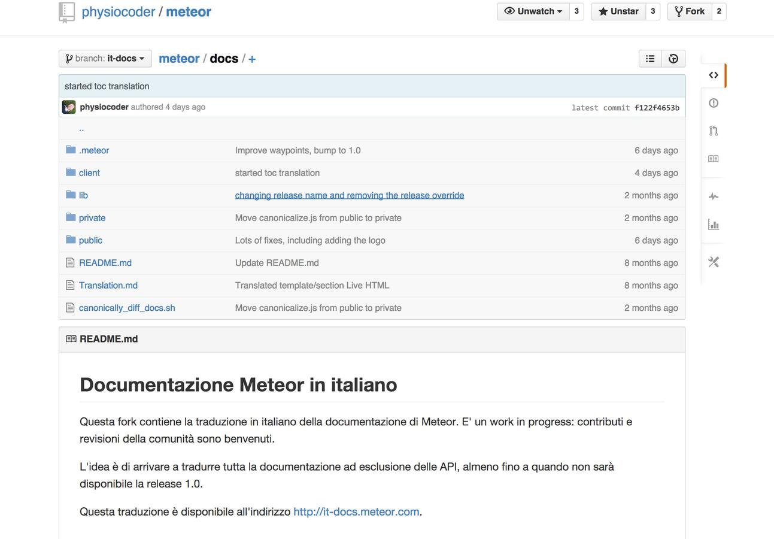
Task: Open the Wiki book icon in sidebar
Action: coord(714,159)
